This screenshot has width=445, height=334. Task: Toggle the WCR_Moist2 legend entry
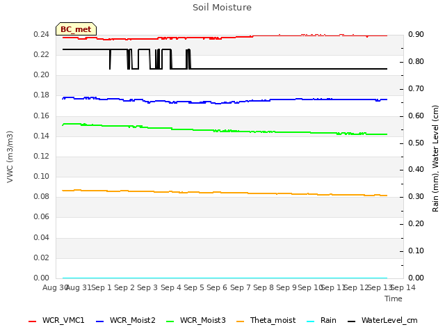(x=126, y=321)
